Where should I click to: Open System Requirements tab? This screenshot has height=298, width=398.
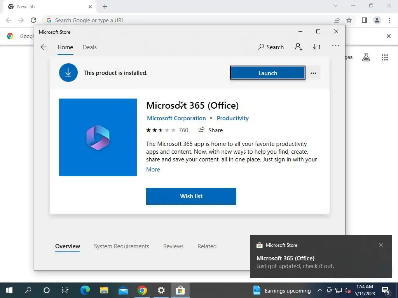[122, 246]
